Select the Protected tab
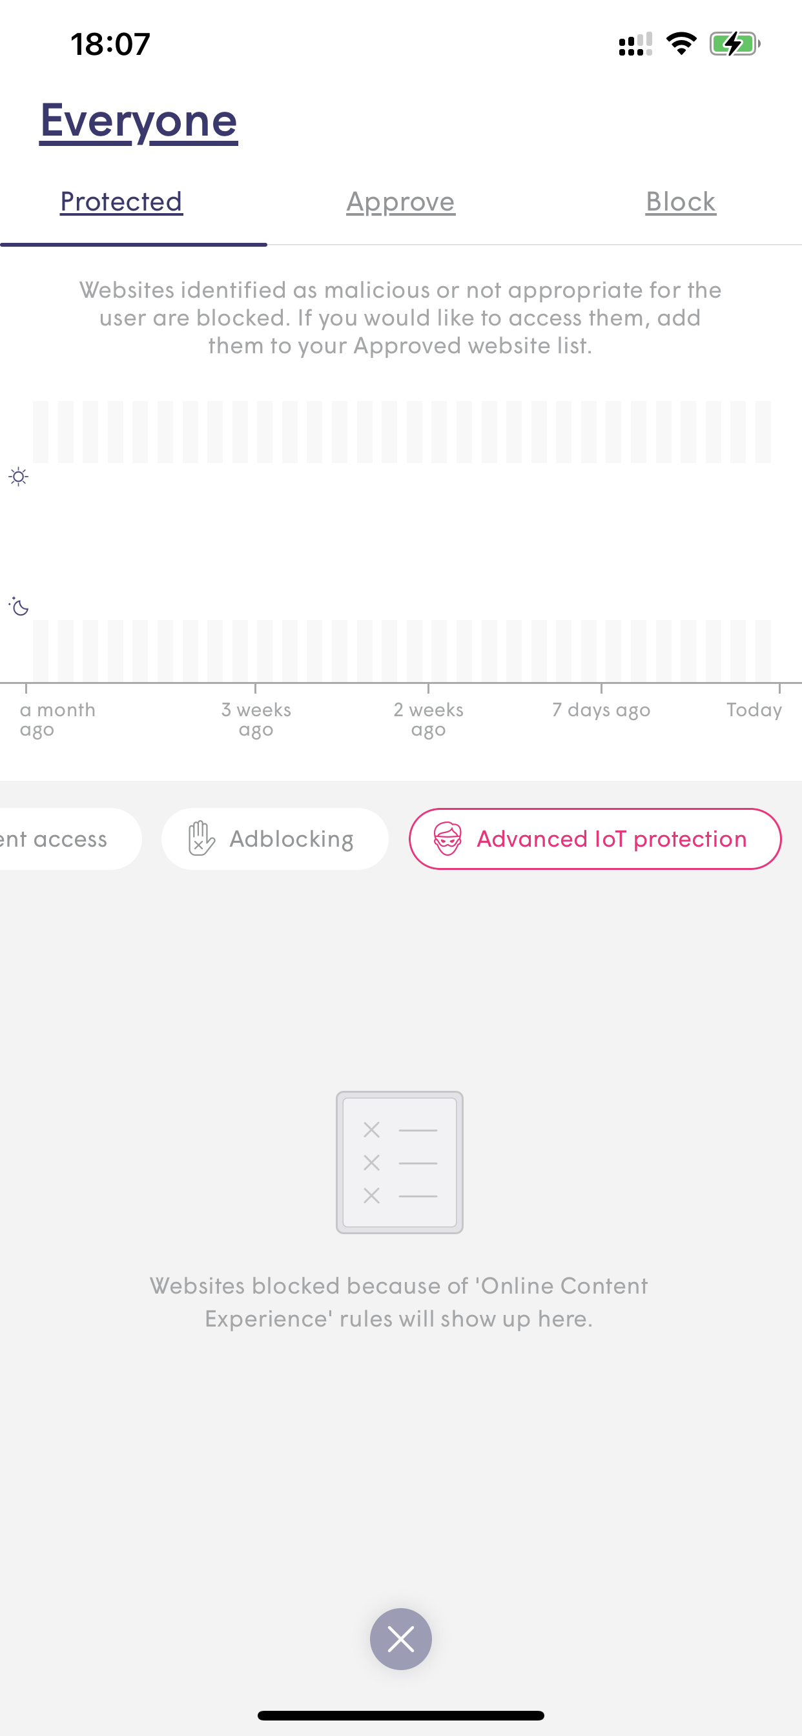Screen dimensions: 802x1736 pos(121,201)
